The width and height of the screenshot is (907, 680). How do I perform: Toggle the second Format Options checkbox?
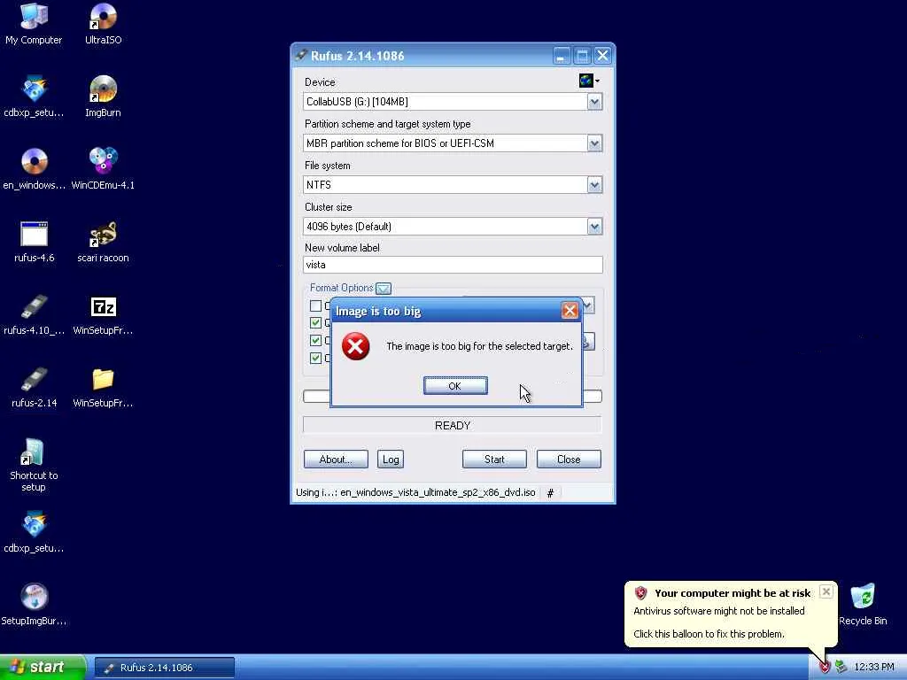[315, 322]
